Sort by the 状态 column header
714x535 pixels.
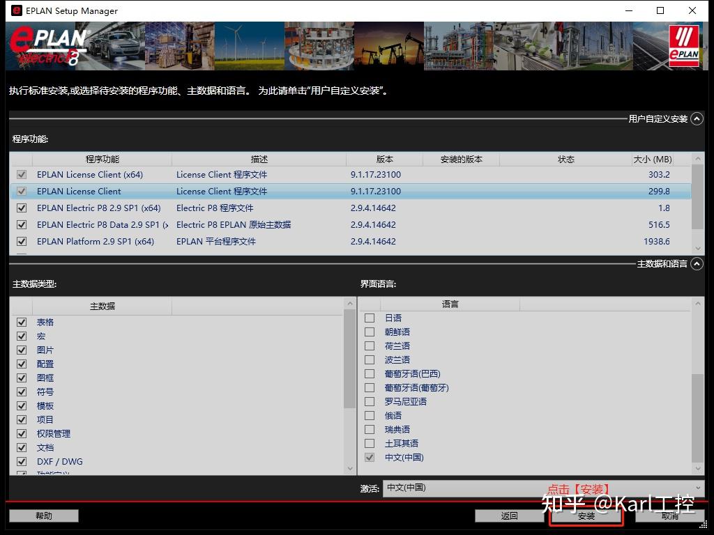566,160
